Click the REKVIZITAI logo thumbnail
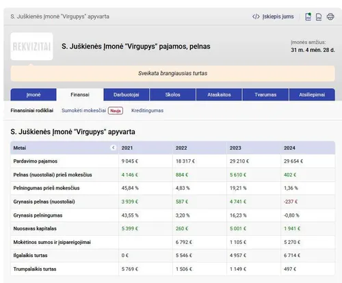Screen dimensions: 342x283 click(x=31, y=46)
